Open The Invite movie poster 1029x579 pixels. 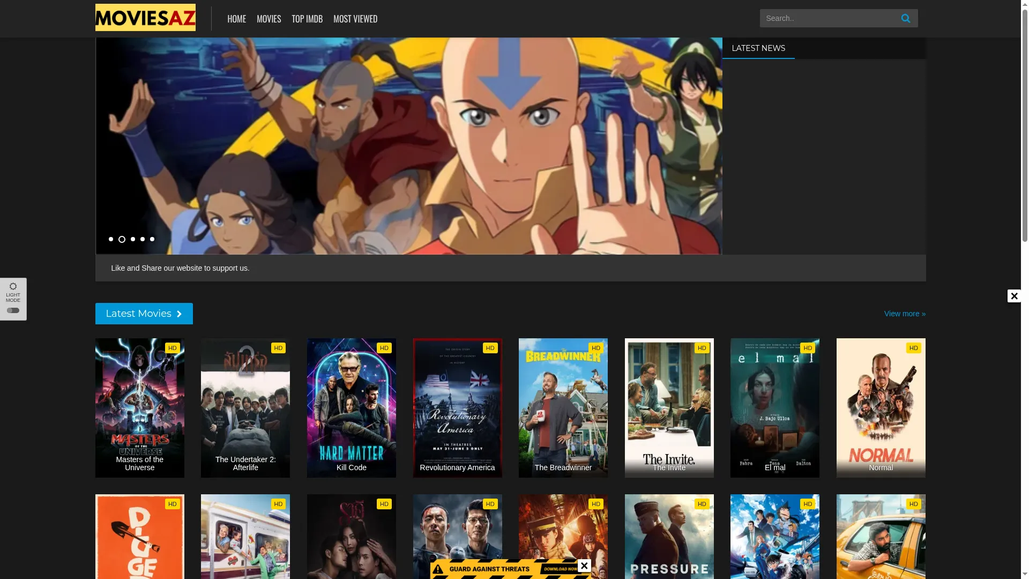pos(669,407)
